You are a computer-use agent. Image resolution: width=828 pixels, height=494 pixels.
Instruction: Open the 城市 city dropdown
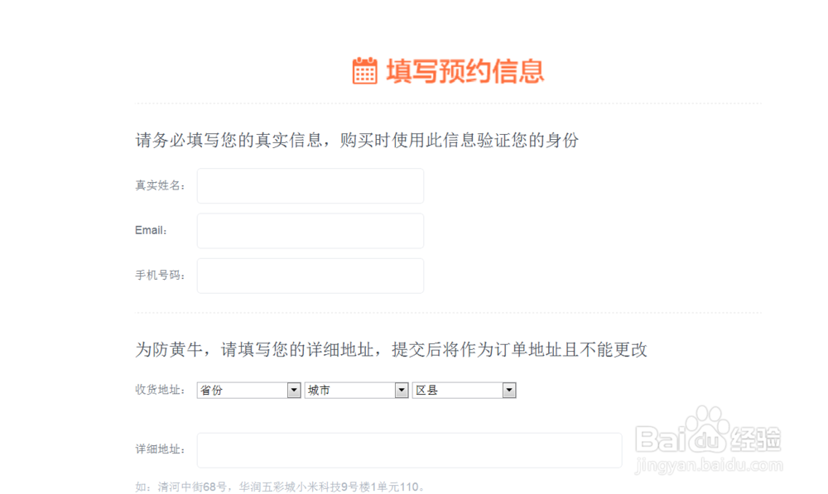pyautogui.click(x=357, y=390)
